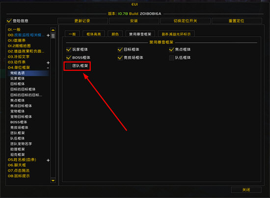Uncheck the BOSS框体 checkbox
Image resolution: width=270 pixels, height=198 pixels.
coord(69,58)
